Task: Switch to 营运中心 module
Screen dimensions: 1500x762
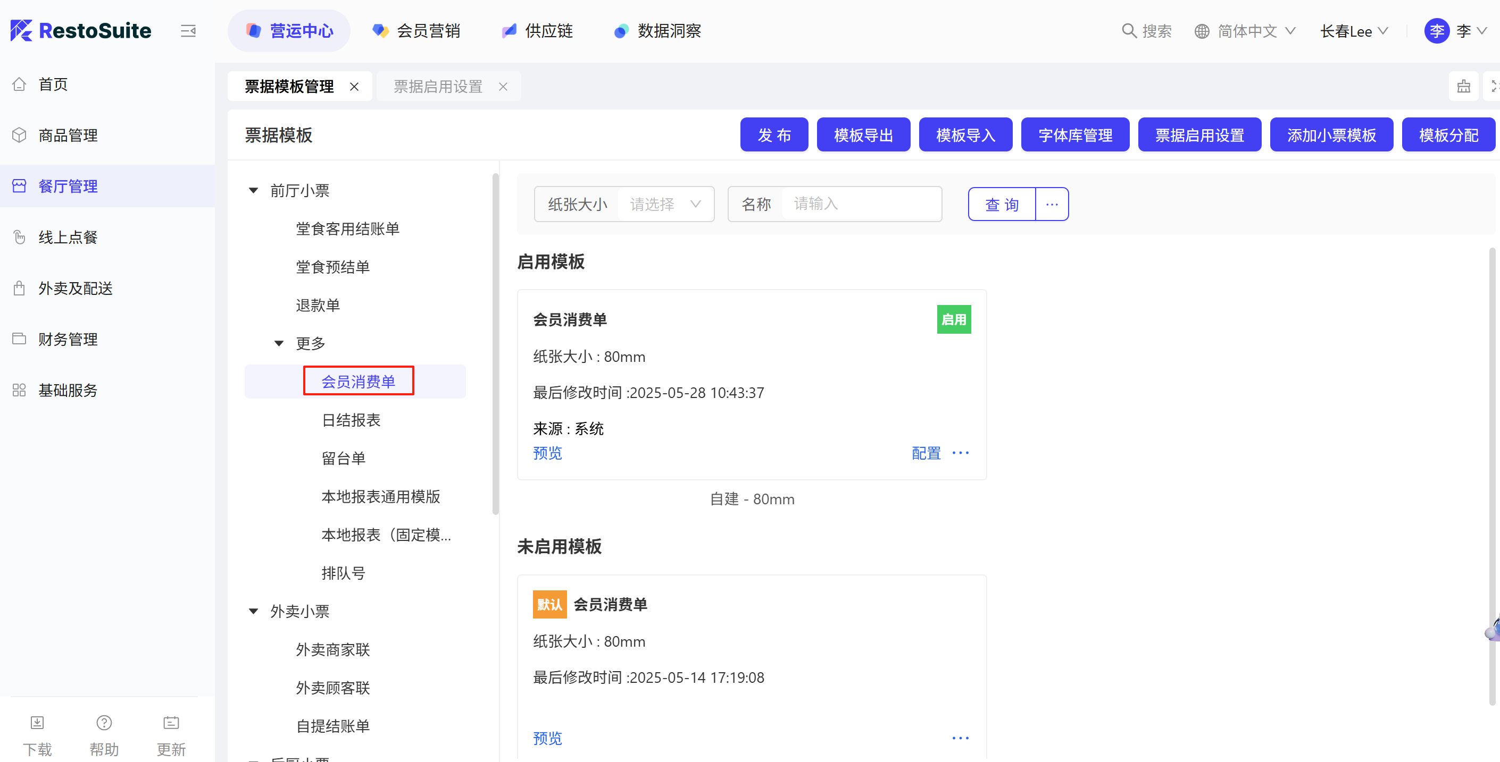Action: pyautogui.click(x=289, y=31)
